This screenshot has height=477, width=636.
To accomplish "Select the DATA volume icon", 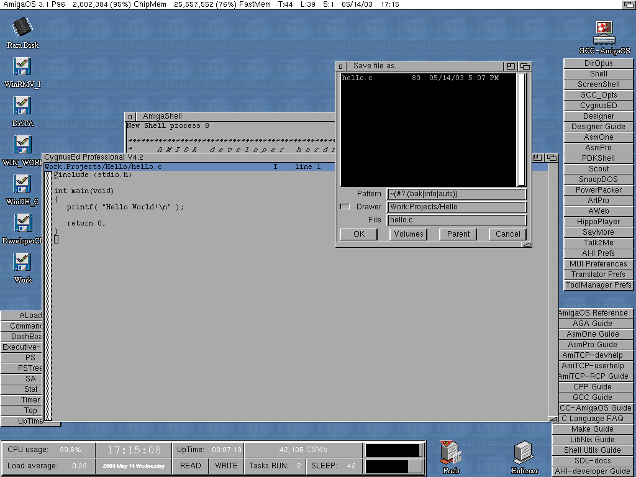I will [22, 106].
